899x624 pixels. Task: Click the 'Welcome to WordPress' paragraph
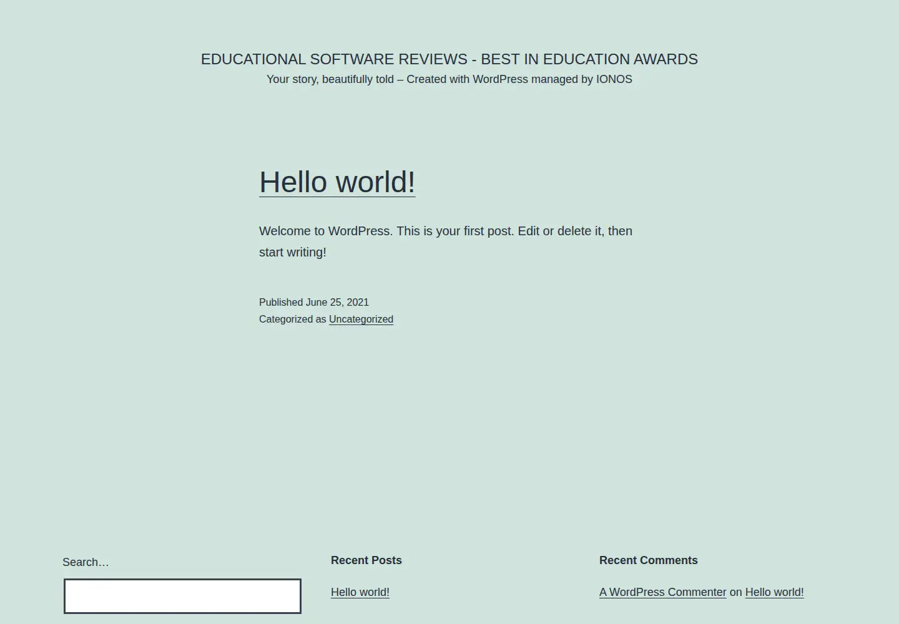[x=446, y=241]
